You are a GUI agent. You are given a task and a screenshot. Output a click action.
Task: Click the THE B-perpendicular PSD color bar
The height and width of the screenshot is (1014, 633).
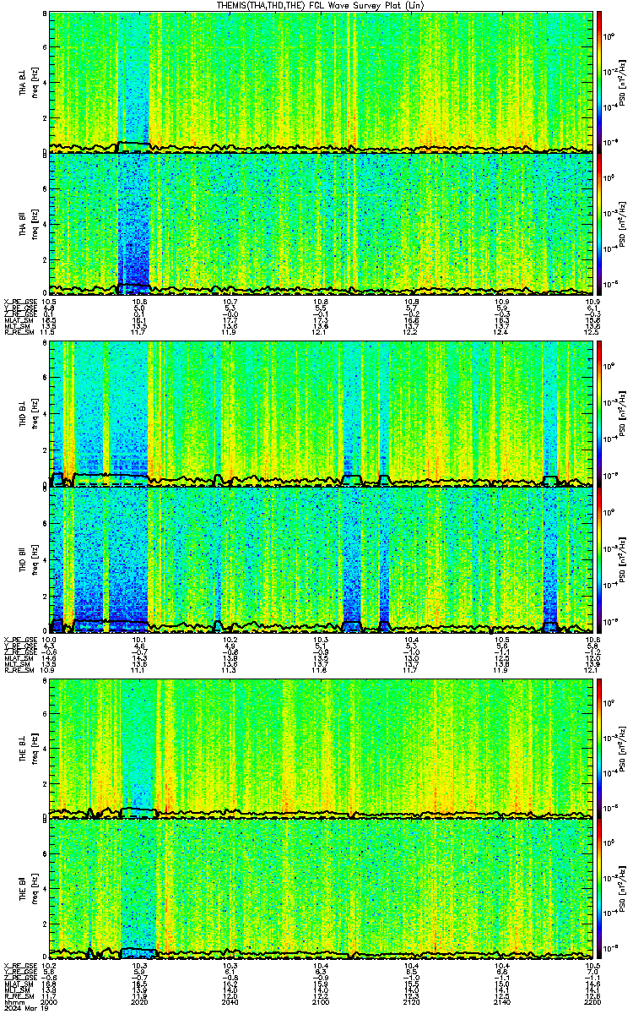tap(599, 749)
